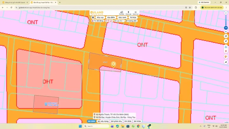Viewport: 229px width, 129px height.
Task: Click the zoom slider handle labeled 100
Action: pyautogui.click(x=226, y=28)
